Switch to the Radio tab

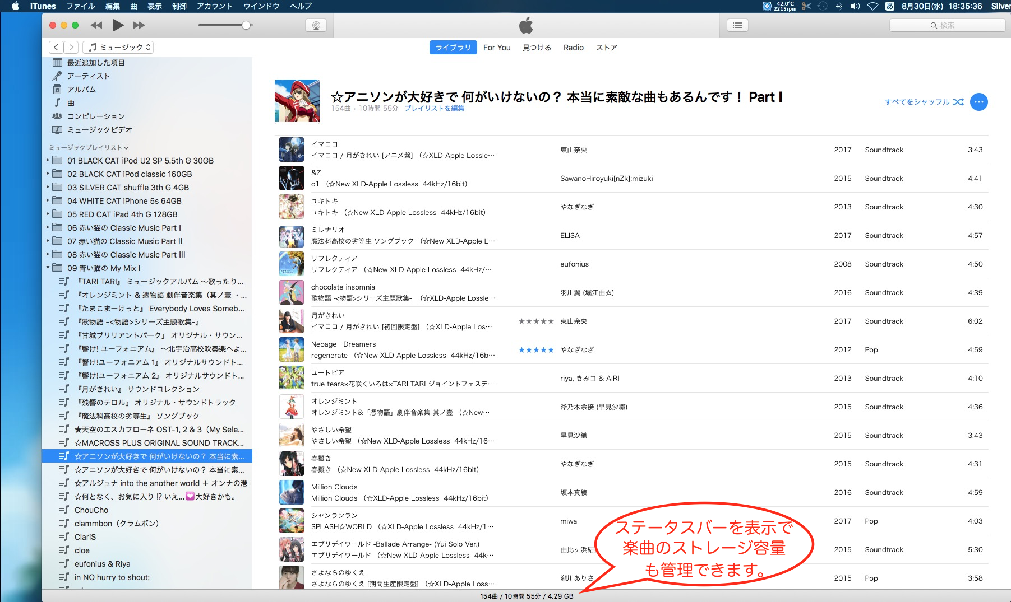click(574, 48)
